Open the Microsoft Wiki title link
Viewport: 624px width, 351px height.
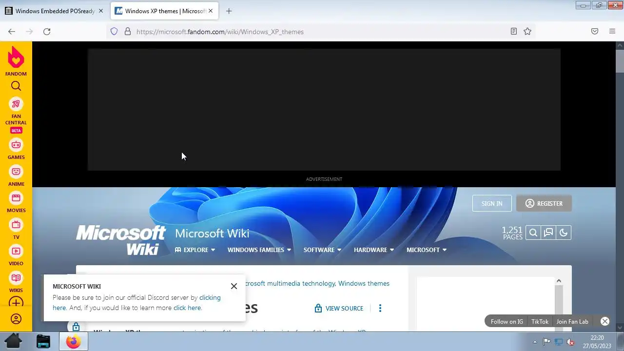[212, 233]
